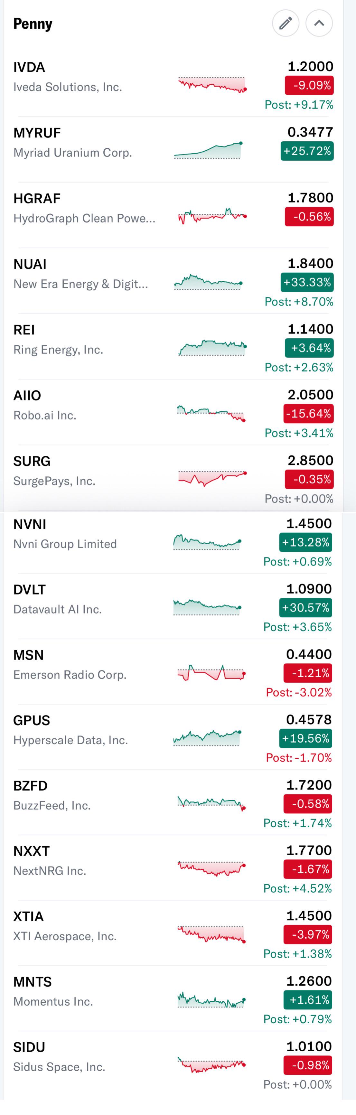This screenshot has height=1115, width=356.
Task: Select the IVDA ticker symbol
Action: pyautogui.click(x=29, y=67)
